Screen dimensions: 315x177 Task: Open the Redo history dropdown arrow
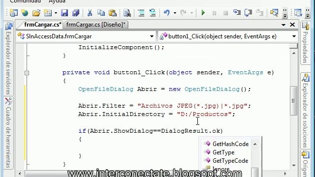point(192,13)
